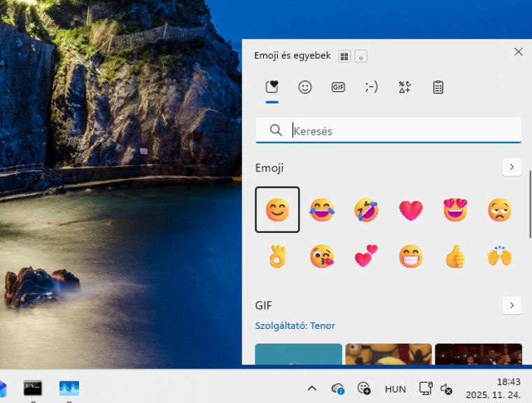Image resolution: width=532 pixels, height=403 pixels.
Task: Open the muted volume tray icon
Action: click(446, 388)
